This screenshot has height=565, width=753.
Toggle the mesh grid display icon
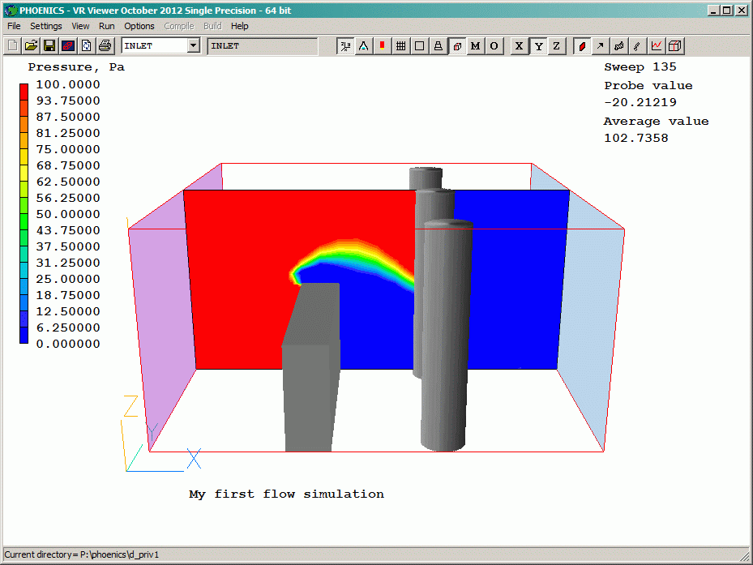pos(400,46)
